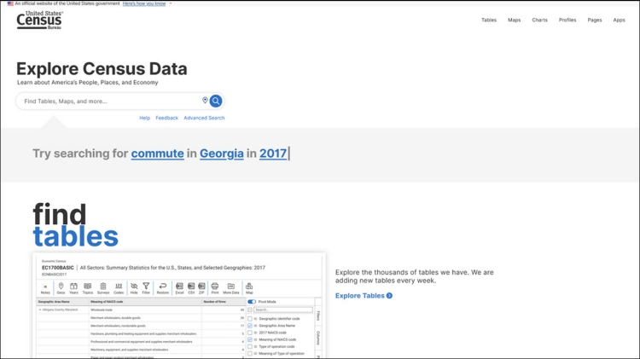Image resolution: width=640 pixels, height=359 pixels.
Task: Check Geographic identifier code box
Action: point(250,319)
